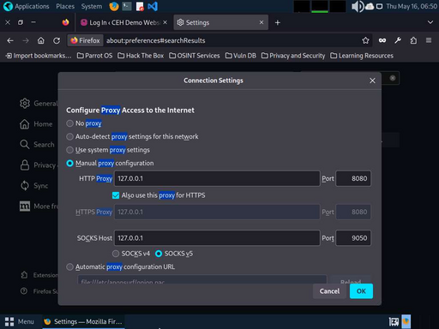Open the Parrot OS bookmarks folder
This screenshot has height=329, width=439.
pos(94,56)
